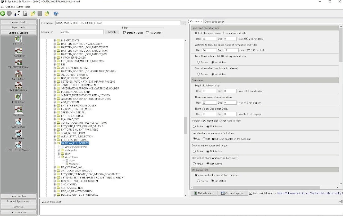This screenshot has height=216, width=343.
Task: Click the grey save disk toolbar icon
Action: (x=40, y=13)
